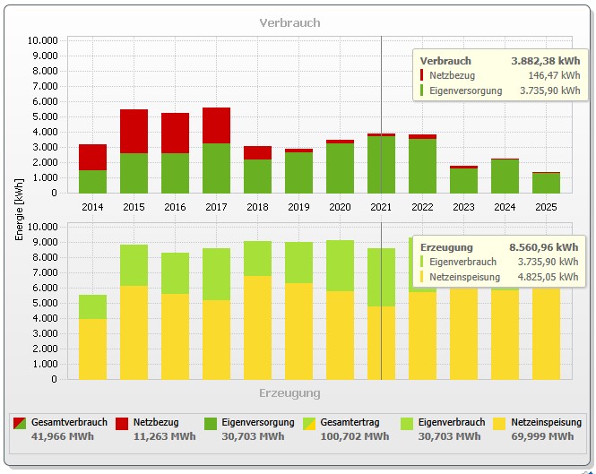Select year 2016 on the x-axis

point(175,207)
